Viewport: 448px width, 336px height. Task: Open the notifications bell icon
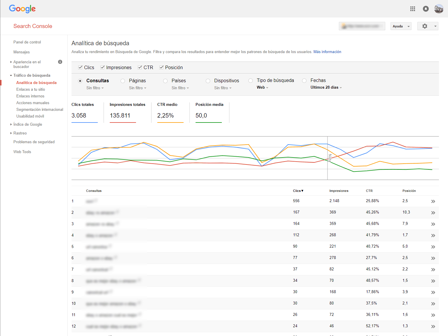(x=426, y=9)
